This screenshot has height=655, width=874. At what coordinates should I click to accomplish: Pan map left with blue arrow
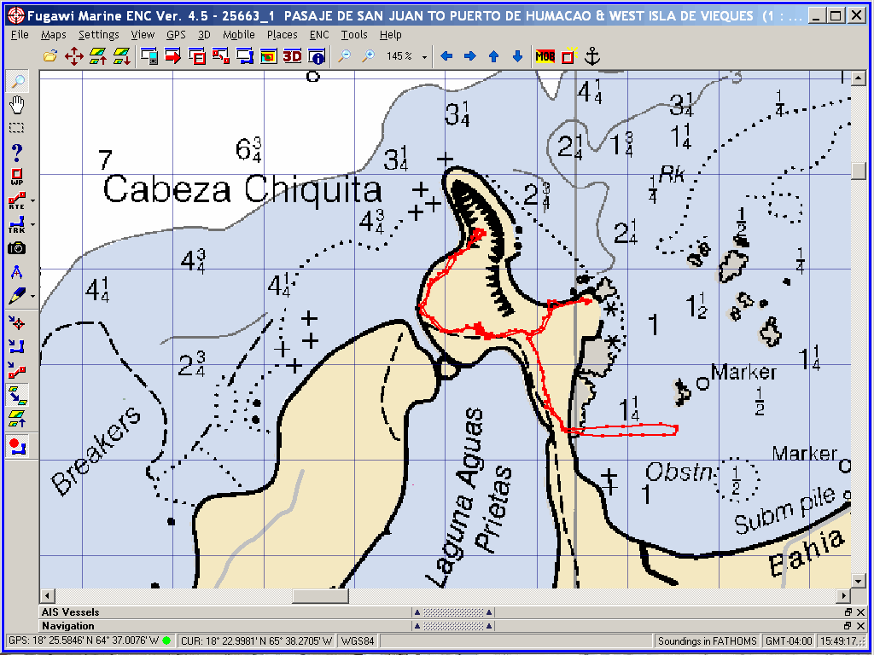pyautogui.click(x=446, y=56)
